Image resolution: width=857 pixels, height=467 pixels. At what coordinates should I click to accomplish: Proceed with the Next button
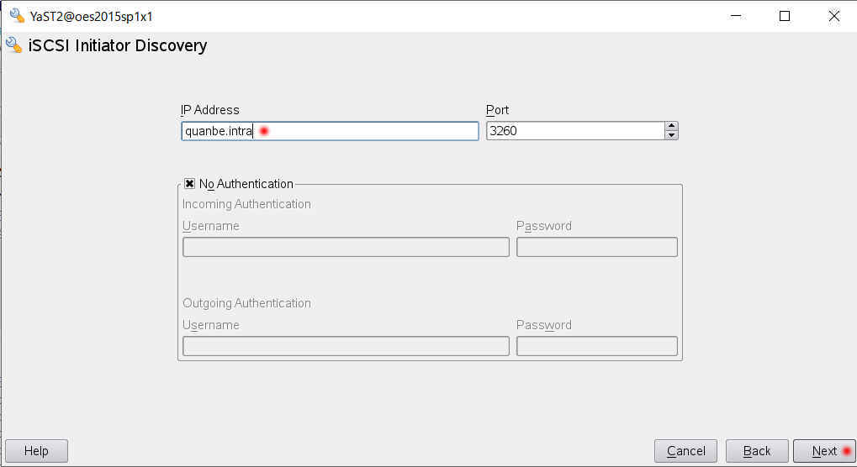pos(824,451)
